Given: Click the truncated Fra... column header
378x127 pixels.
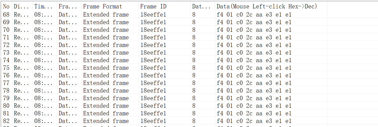Looking at the screenshot, I should [x=68, y=7].
